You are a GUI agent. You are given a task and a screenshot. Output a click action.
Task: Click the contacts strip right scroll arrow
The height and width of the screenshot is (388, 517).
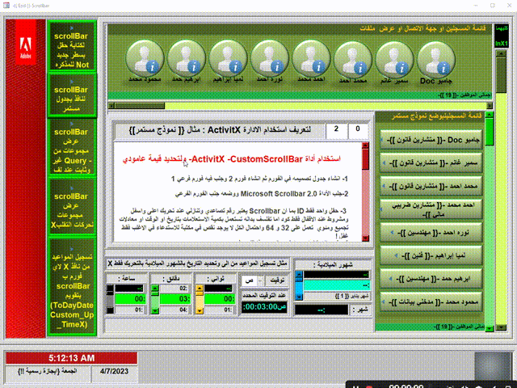[490, 106]
